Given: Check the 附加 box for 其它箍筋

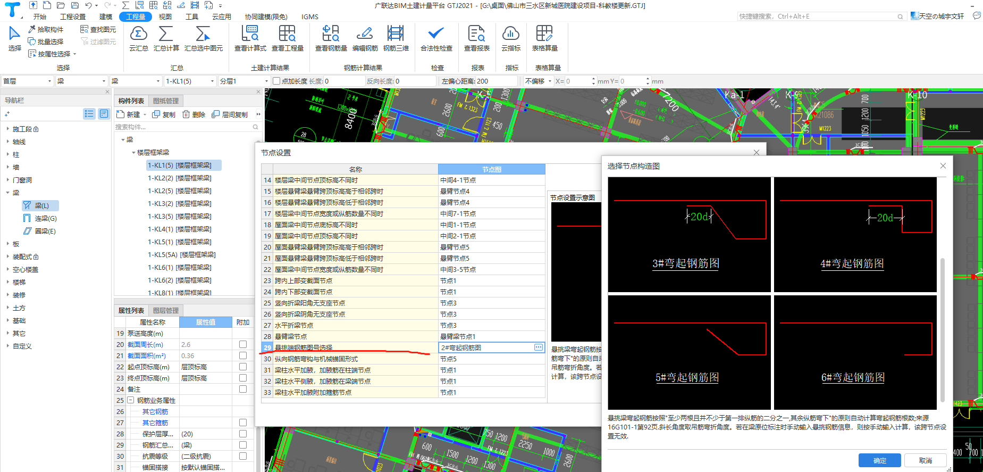Looking at the screenshot, I should (243, 423).
